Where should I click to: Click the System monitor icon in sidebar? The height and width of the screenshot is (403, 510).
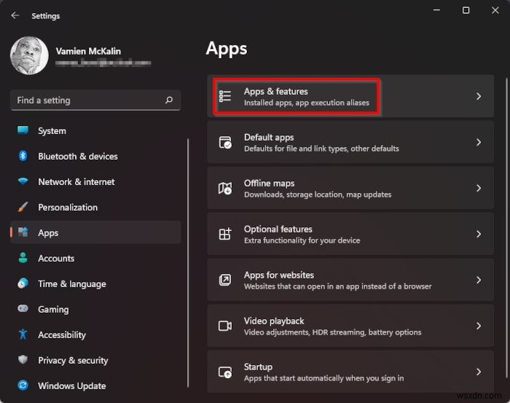tap(23, 130)
